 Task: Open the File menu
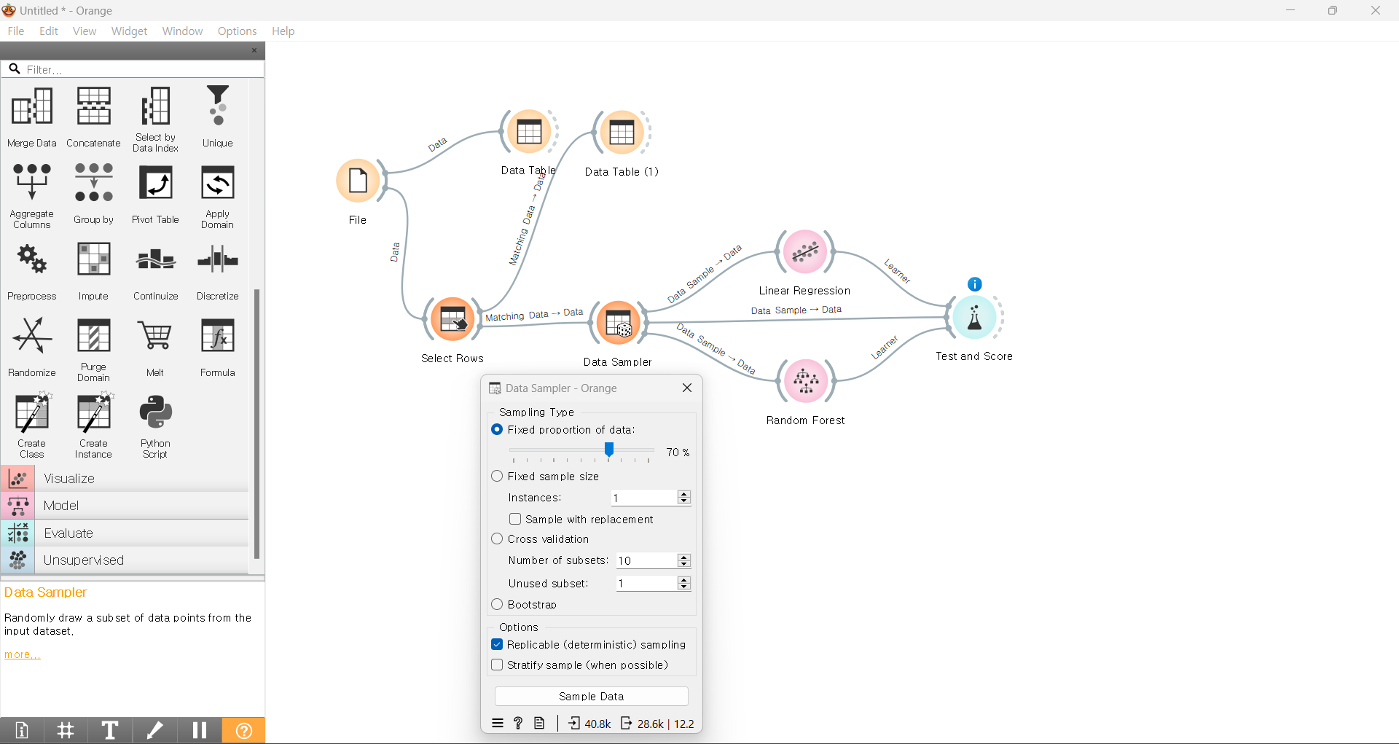[16, 31]
